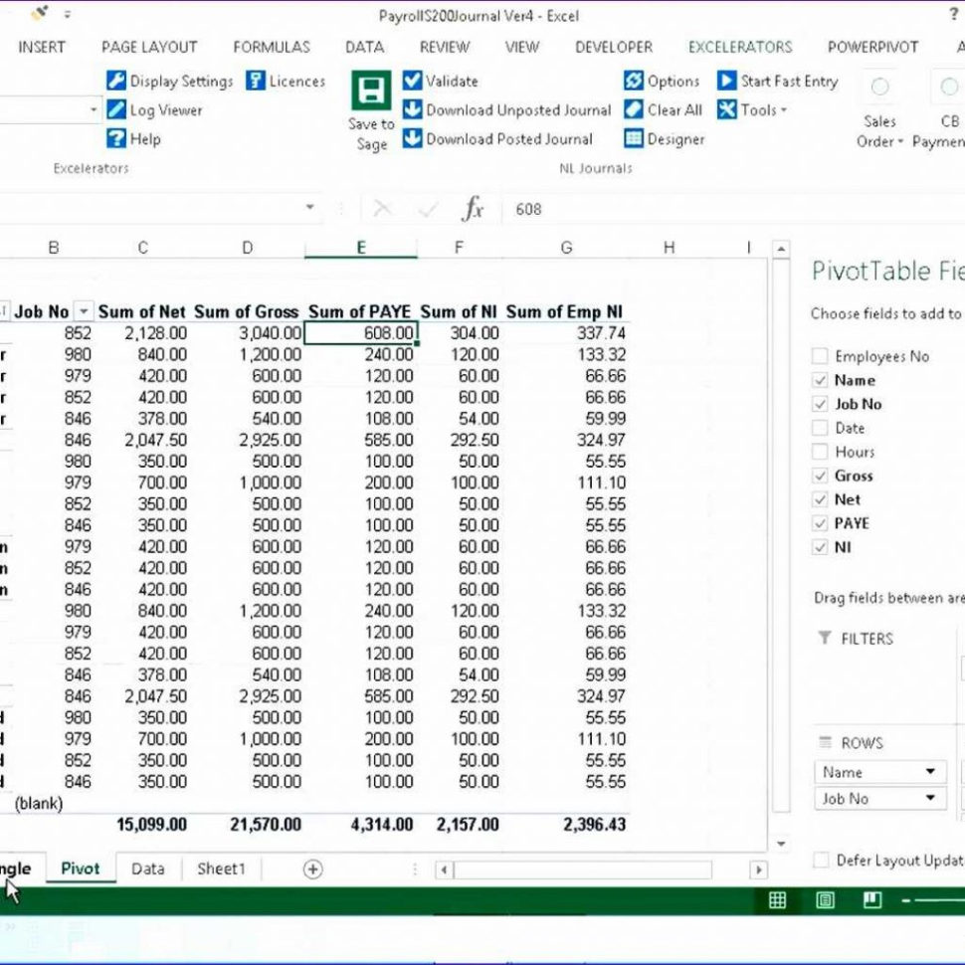Screen dimensions: 965x965
Task: Switch to the Data sheet tab
Action: 147,868
